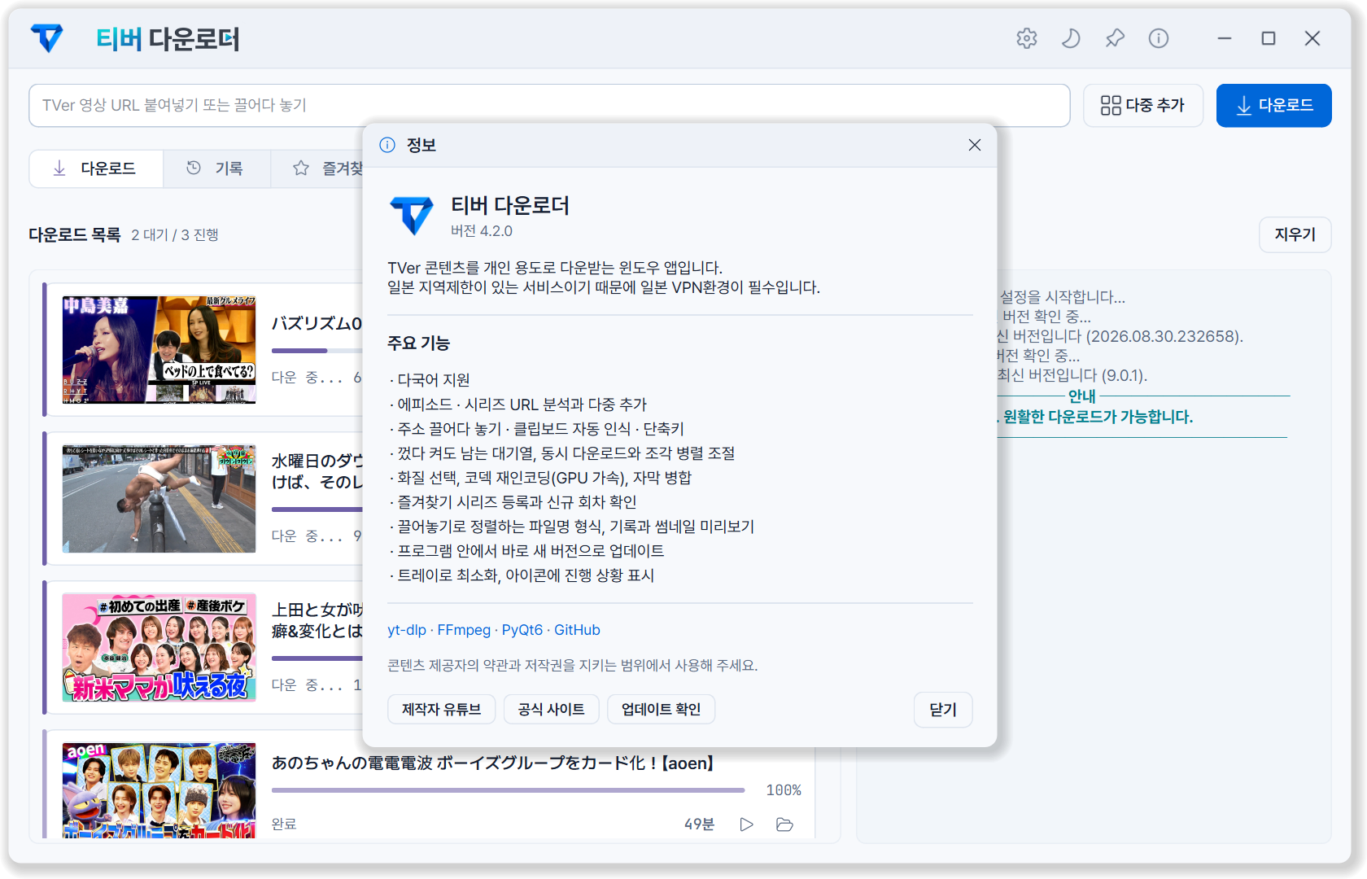Open the FFmpeg link

click(464, 630)
